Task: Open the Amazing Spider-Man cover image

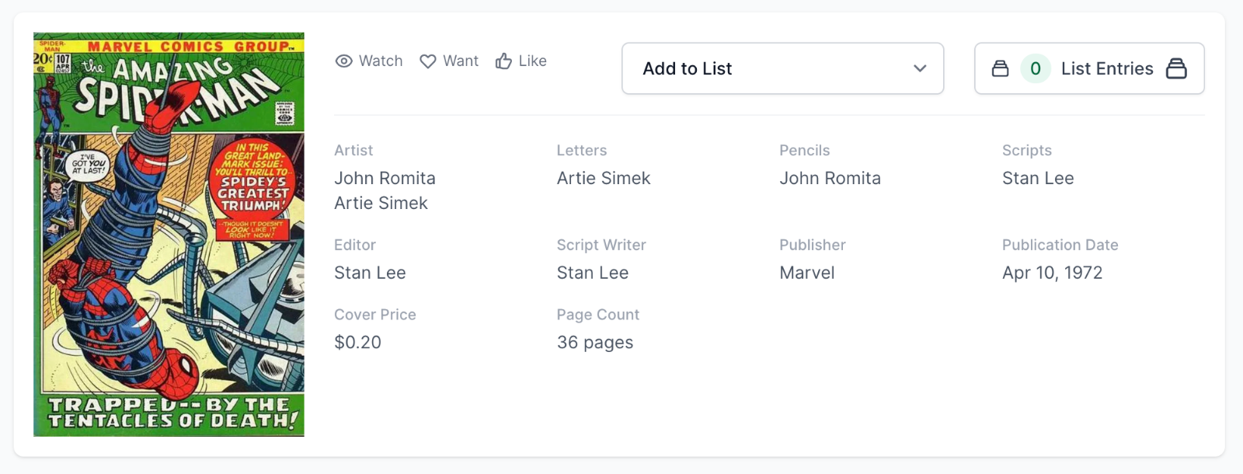Action: [169, 234]
